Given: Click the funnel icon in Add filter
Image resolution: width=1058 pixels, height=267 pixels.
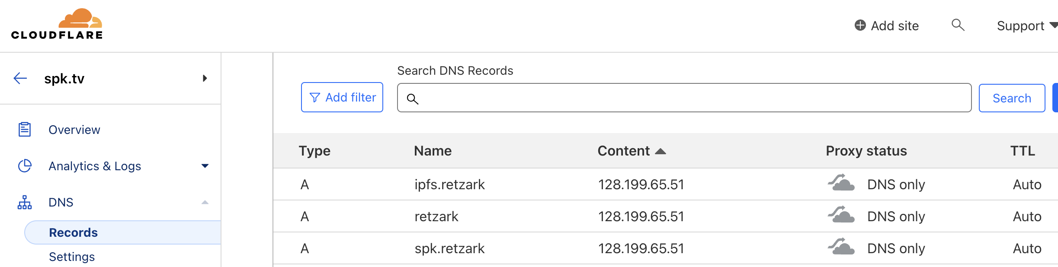Looking at the screenshot, I should 315,98.
